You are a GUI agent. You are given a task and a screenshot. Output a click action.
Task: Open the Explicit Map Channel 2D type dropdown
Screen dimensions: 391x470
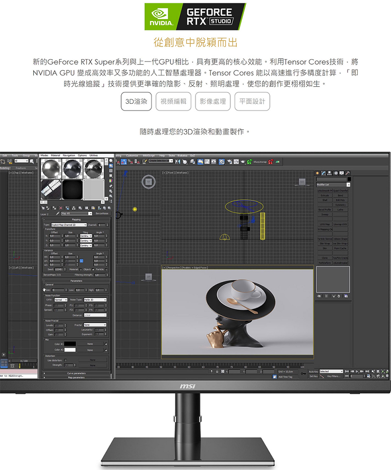tap(69, 225)
